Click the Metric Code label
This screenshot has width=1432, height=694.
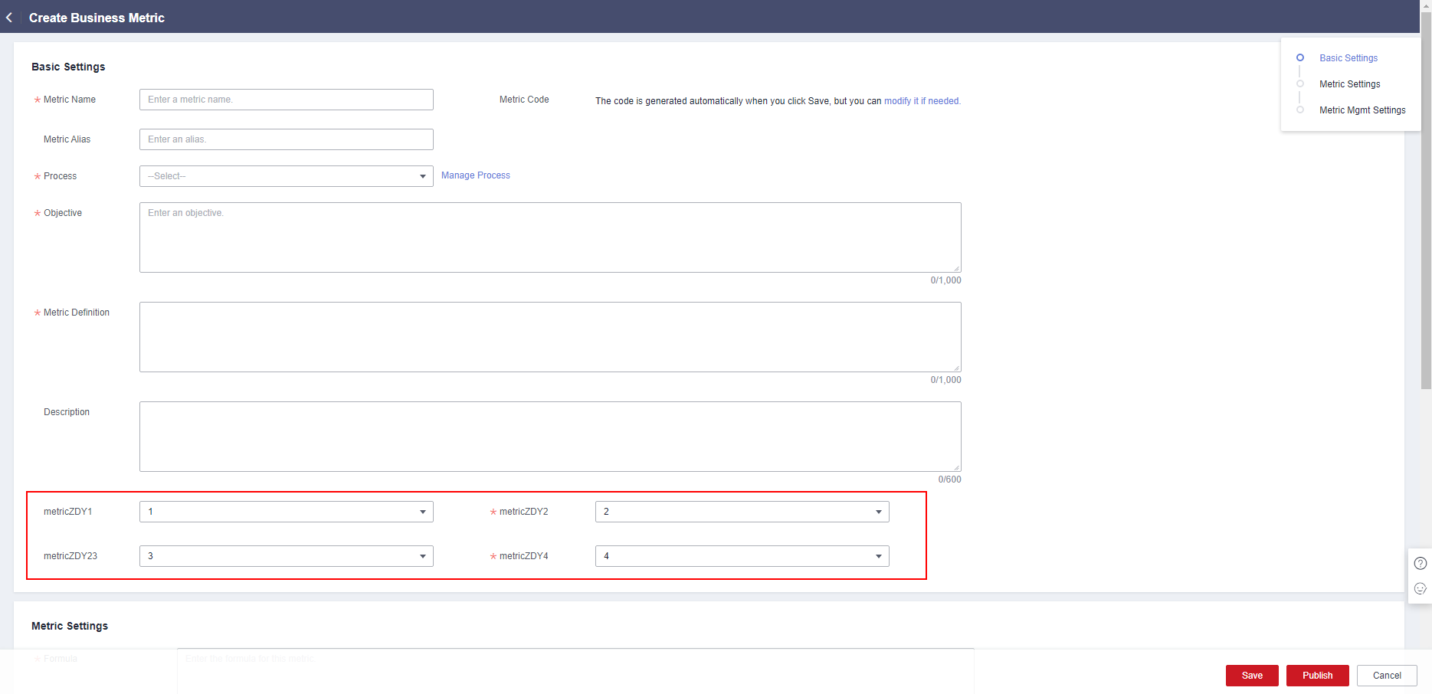click(524, 100)
